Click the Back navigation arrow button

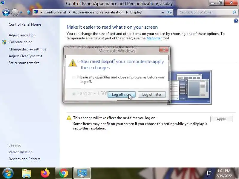(6, 12)
